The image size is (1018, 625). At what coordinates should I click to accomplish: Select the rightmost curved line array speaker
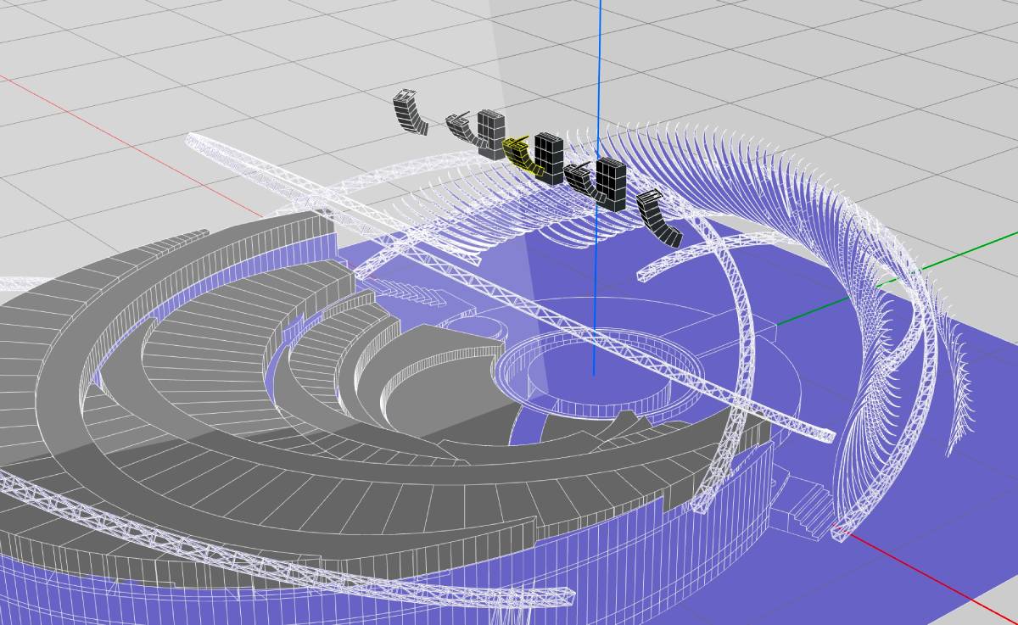coord(659,218)
